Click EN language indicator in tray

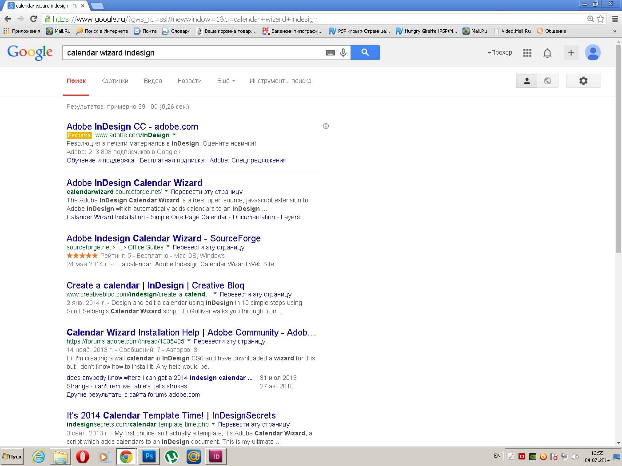pyautogui.click(x=497, y=456)
